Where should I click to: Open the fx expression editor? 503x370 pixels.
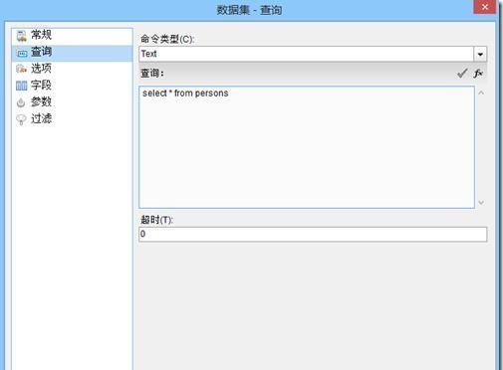[x=478, y=74]
